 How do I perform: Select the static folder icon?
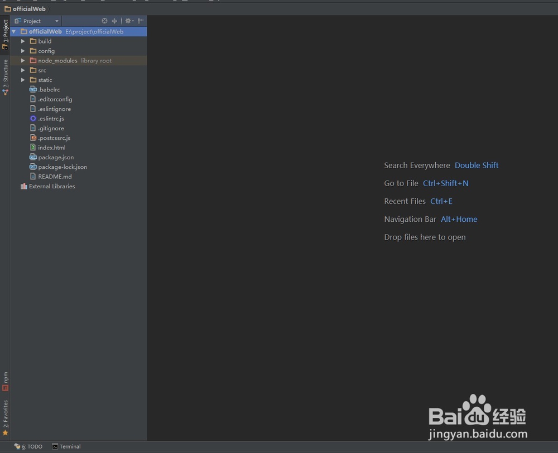click(33, 80)
